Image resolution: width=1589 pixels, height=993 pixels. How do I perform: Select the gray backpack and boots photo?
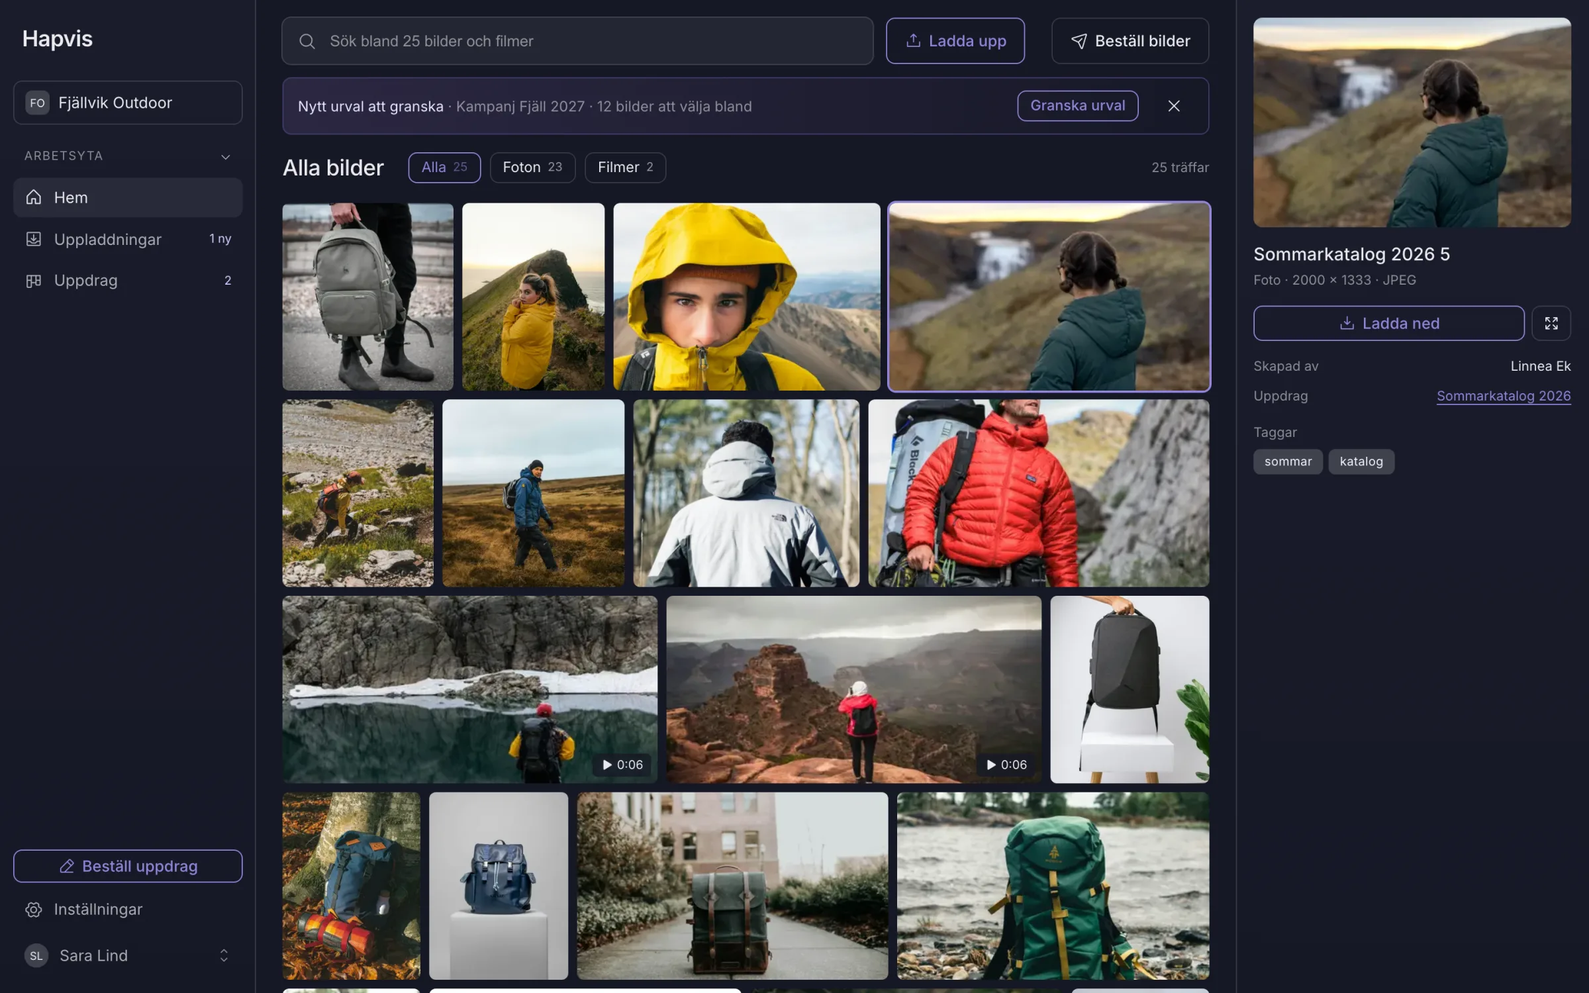pos(368,297)
